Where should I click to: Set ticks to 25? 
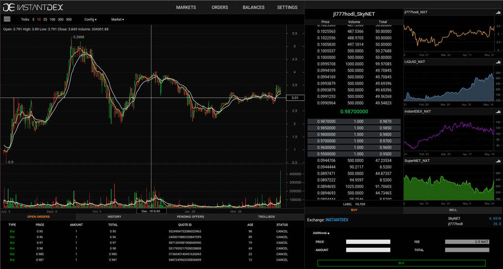[45, 20]
